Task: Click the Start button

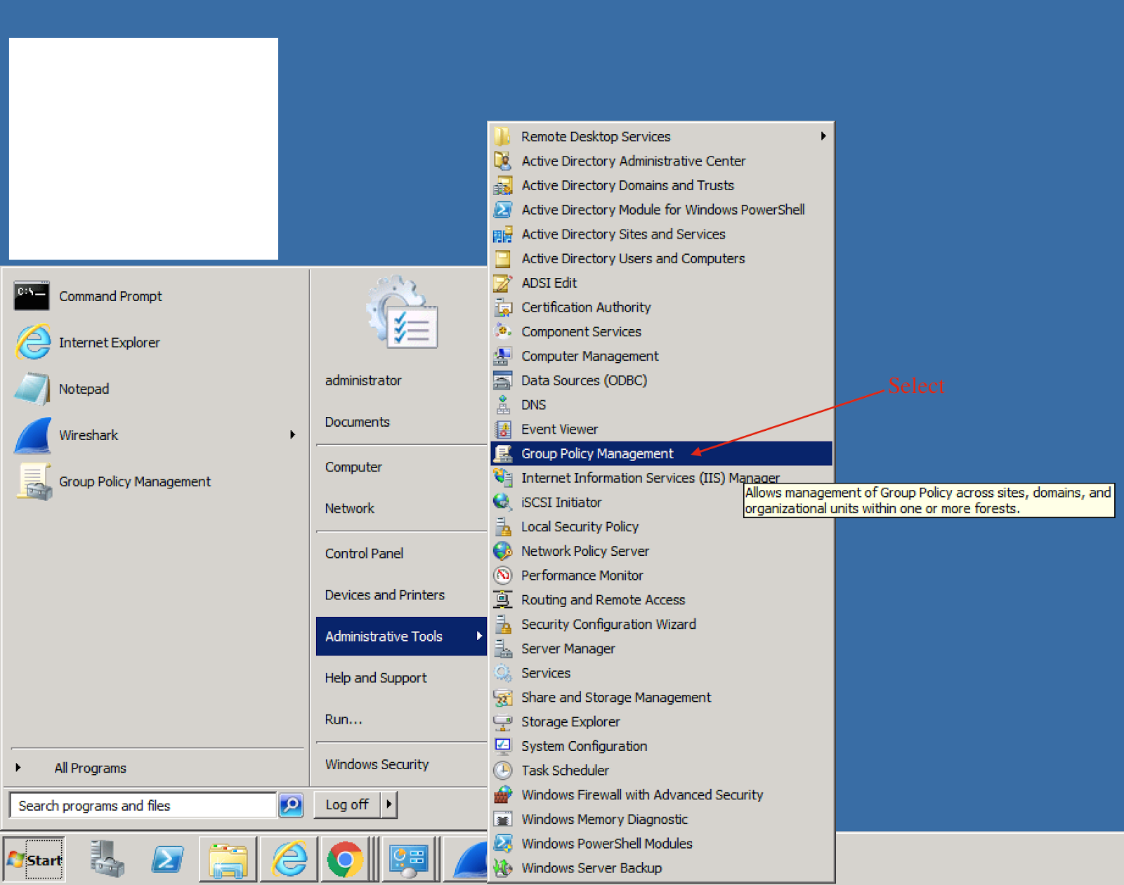Action: 34,859
